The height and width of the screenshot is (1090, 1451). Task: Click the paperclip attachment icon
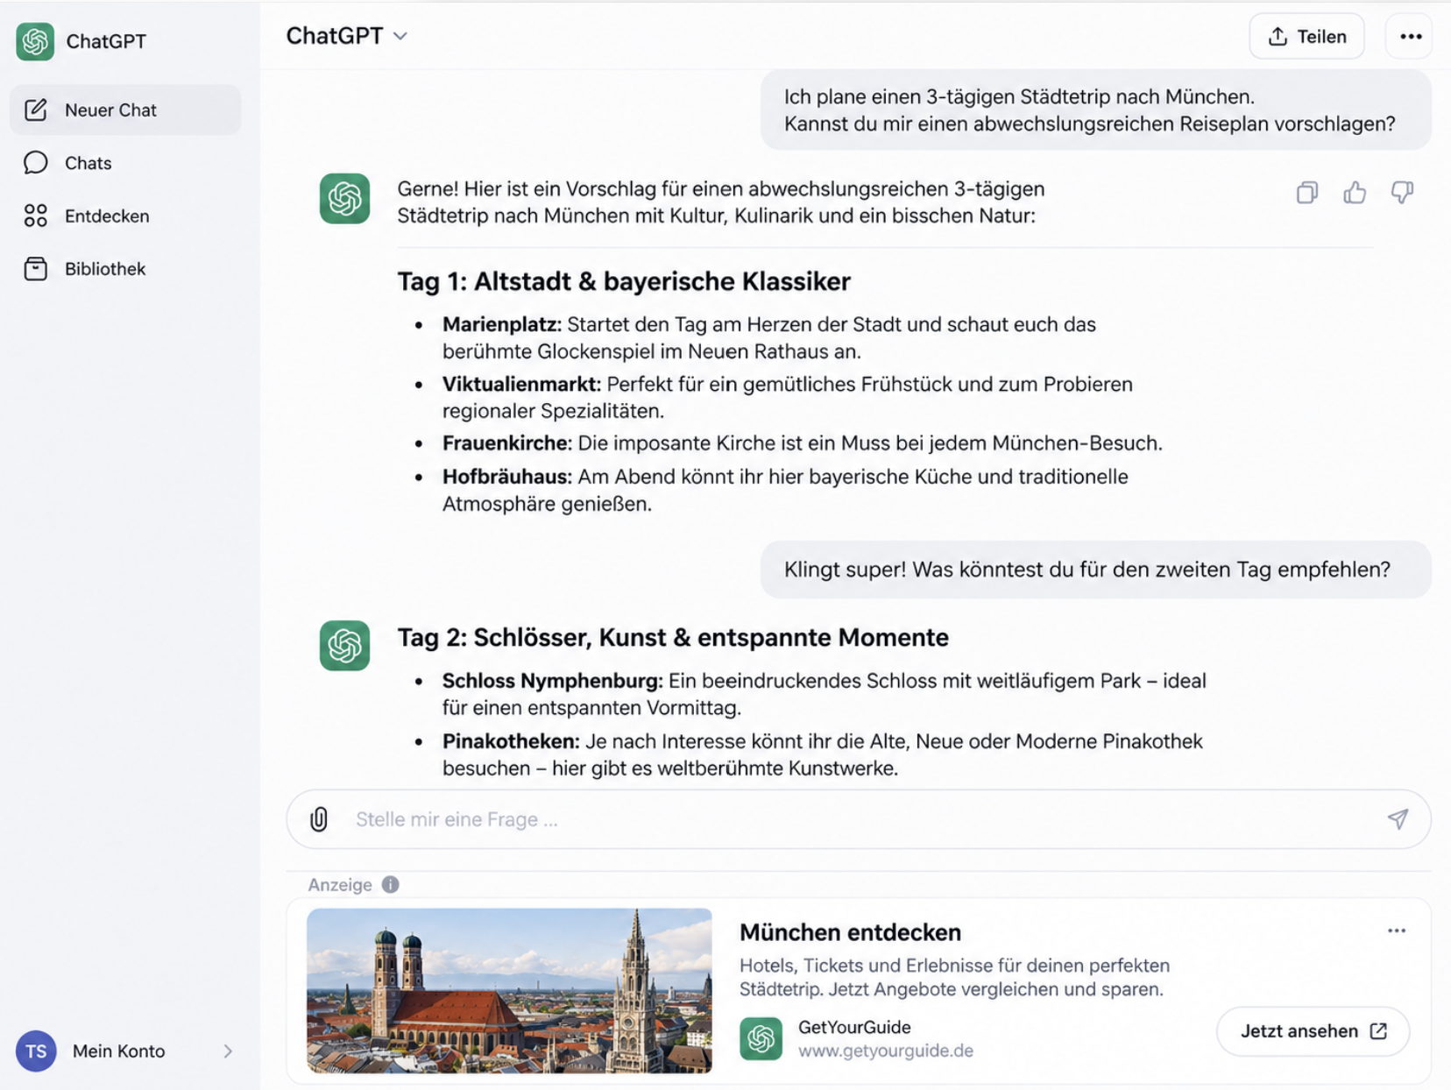pyautogui.click(x=319, y=819)
